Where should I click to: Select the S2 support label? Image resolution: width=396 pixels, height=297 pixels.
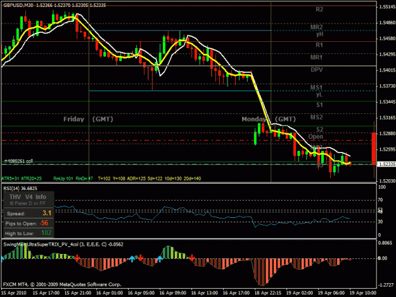tap(320, 129)
